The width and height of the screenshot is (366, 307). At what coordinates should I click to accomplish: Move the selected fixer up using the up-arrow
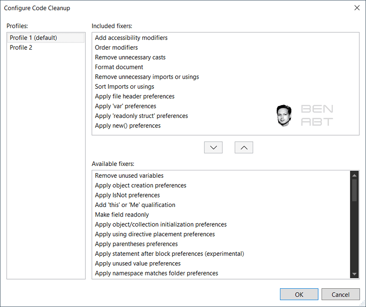[244, 147]
